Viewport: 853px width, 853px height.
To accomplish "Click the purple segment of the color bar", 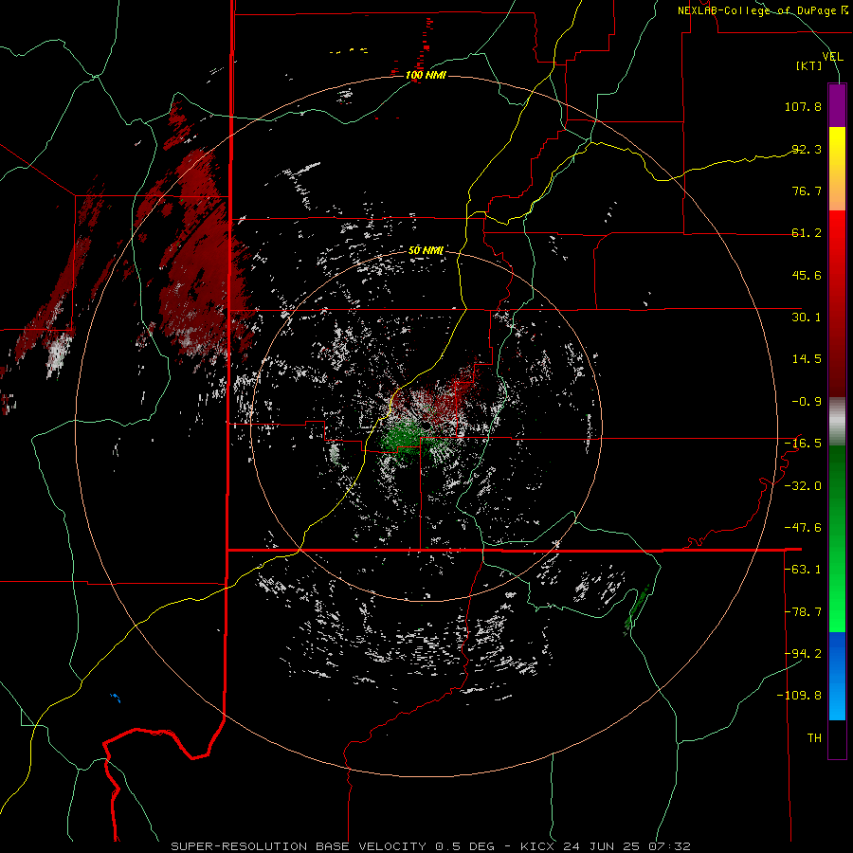I will (837, 105).
